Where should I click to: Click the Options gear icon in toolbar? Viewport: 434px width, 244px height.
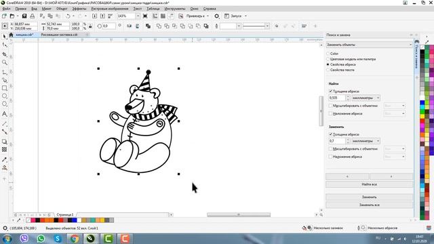[x=217, y=16]
